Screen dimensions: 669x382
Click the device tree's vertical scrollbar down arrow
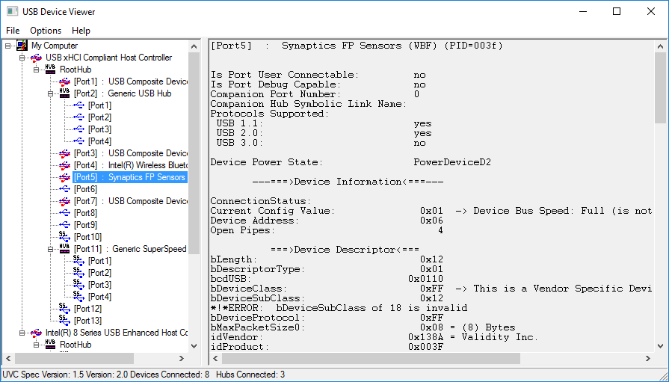(194, 345)
